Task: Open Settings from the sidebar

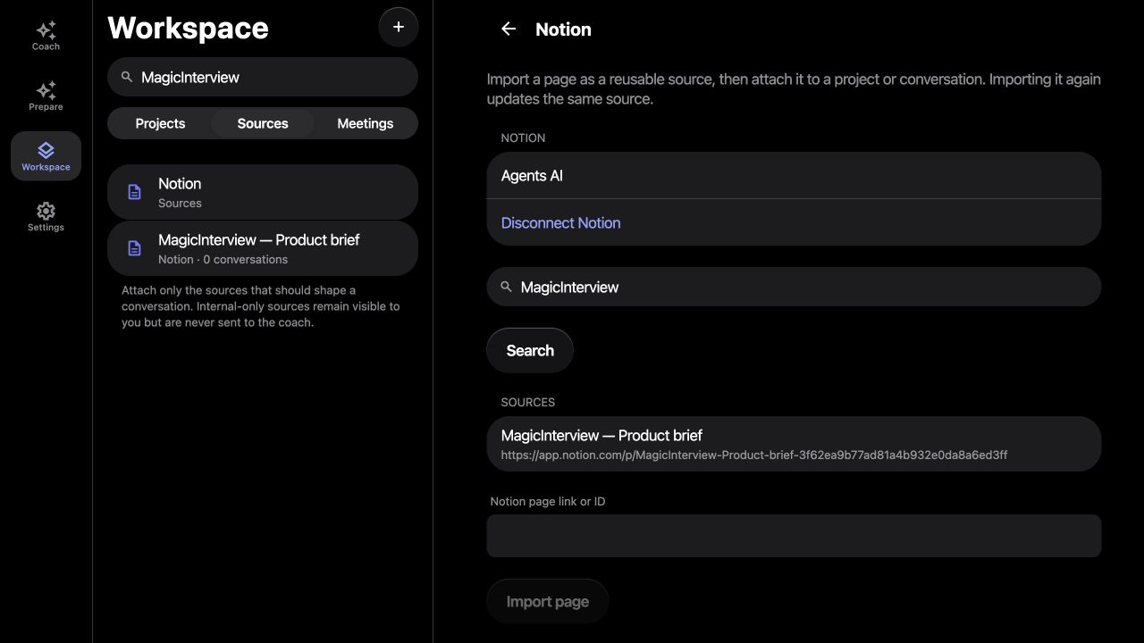Action: pyautogui.click(x=46, y=216)
